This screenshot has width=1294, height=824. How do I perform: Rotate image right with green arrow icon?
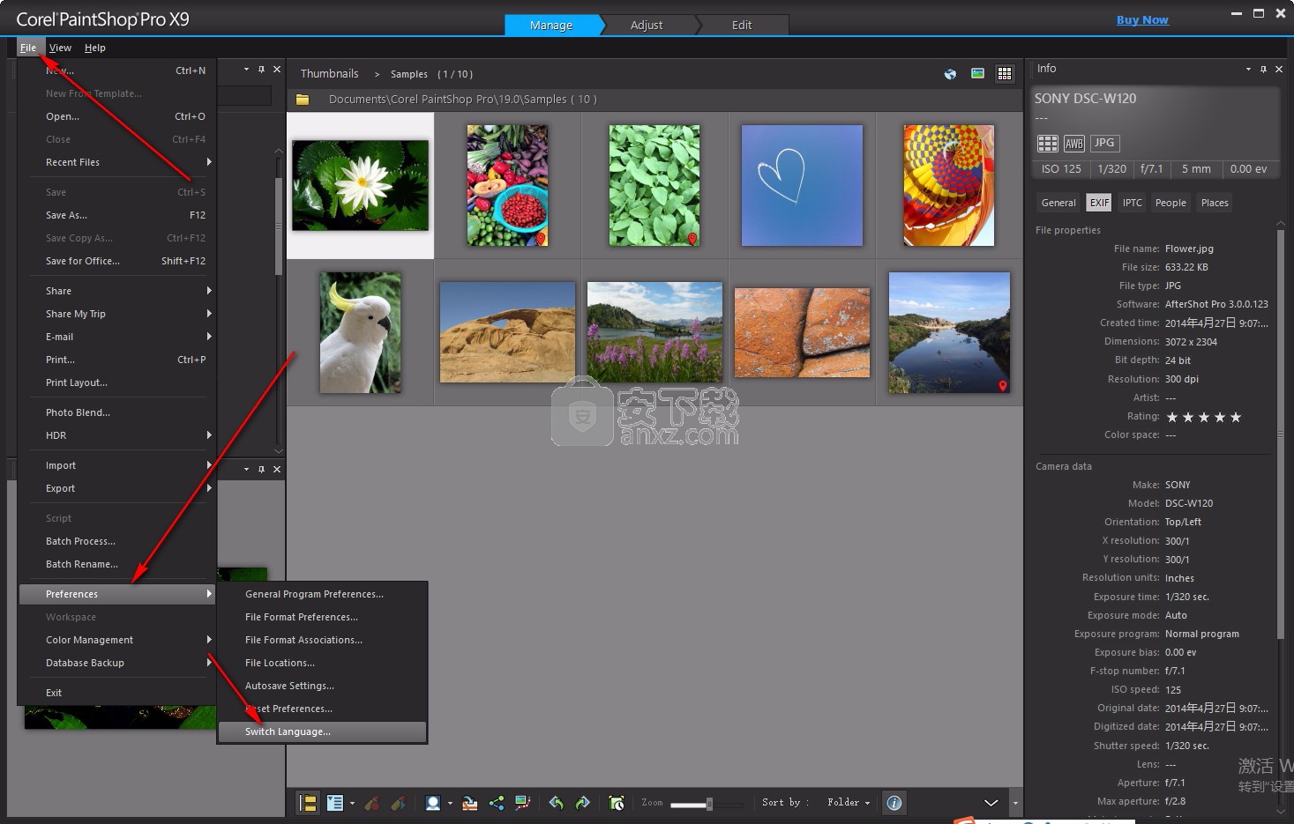pos(583,803)
